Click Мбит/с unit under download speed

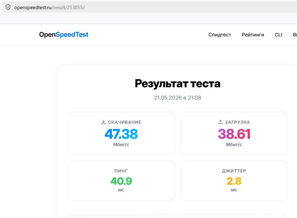coord(121,144)
